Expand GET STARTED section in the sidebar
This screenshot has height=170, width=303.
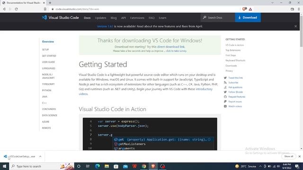pyautogui.click(x=49, y=56)
